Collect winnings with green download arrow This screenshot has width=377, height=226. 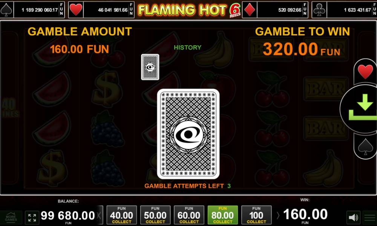click(362, 108)
